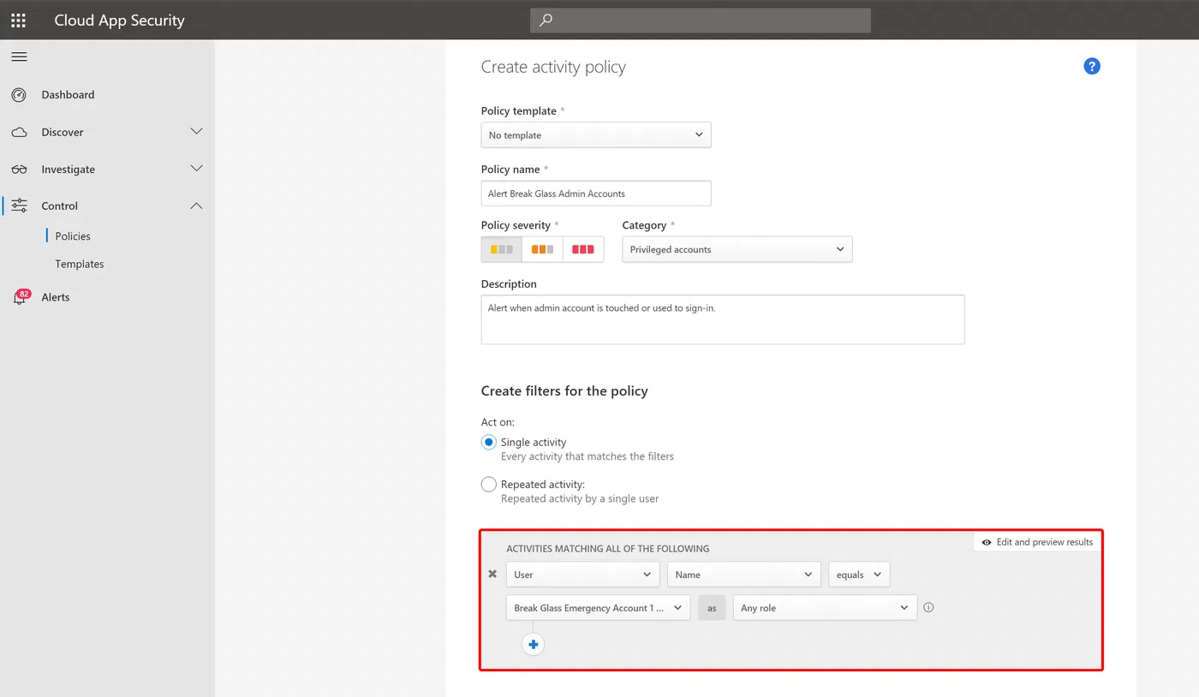Choose low policy severity
The image size is (1199, 697).
502,249
